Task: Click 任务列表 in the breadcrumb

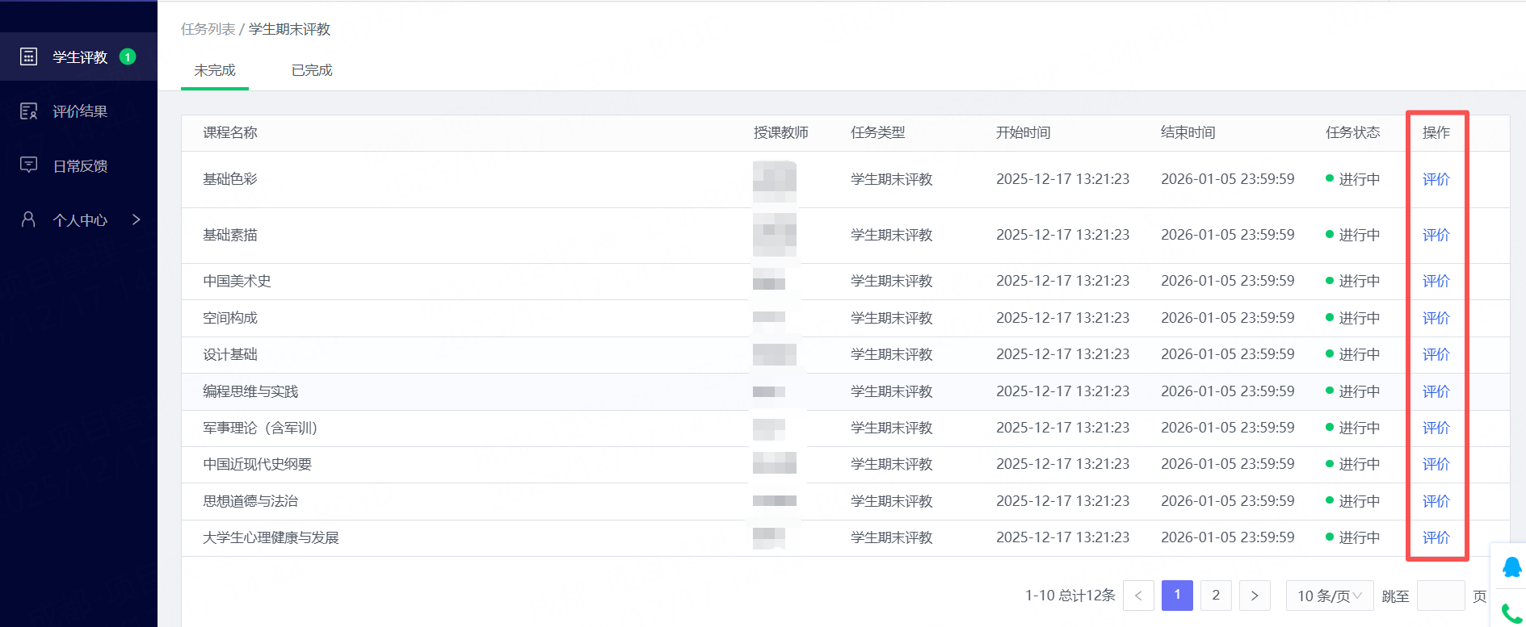Action: click(208, 29)
